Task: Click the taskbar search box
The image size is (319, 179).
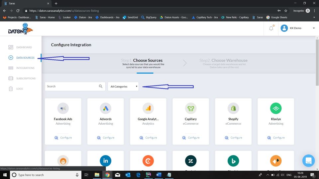Action: [x=46, y=175]
